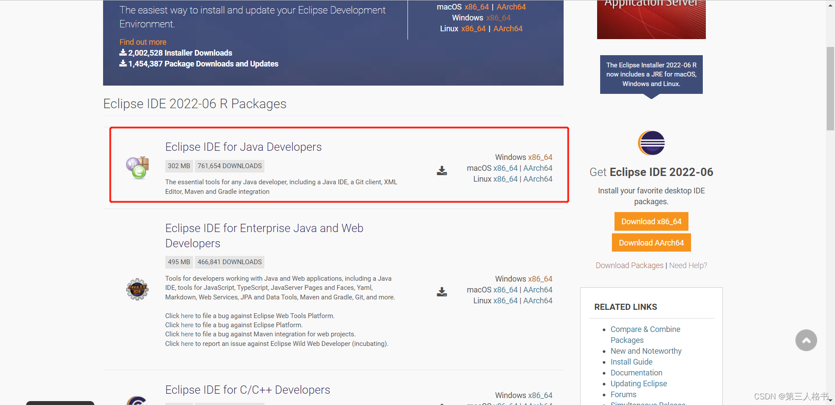Screen dimensions: 835x405
Task: Open Eclipse IDE for C/C++ Developers title
Action: pyautogui.click(x=247, y=390)
